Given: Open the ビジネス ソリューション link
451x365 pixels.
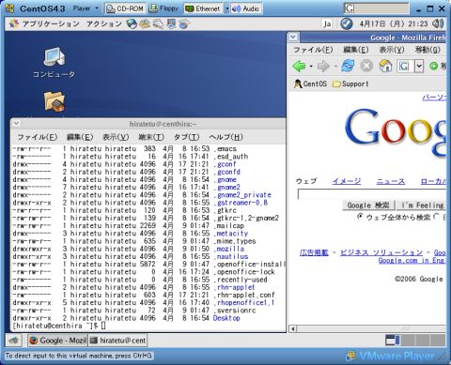Looking at the screenshot, I should [x=381, y=252].
